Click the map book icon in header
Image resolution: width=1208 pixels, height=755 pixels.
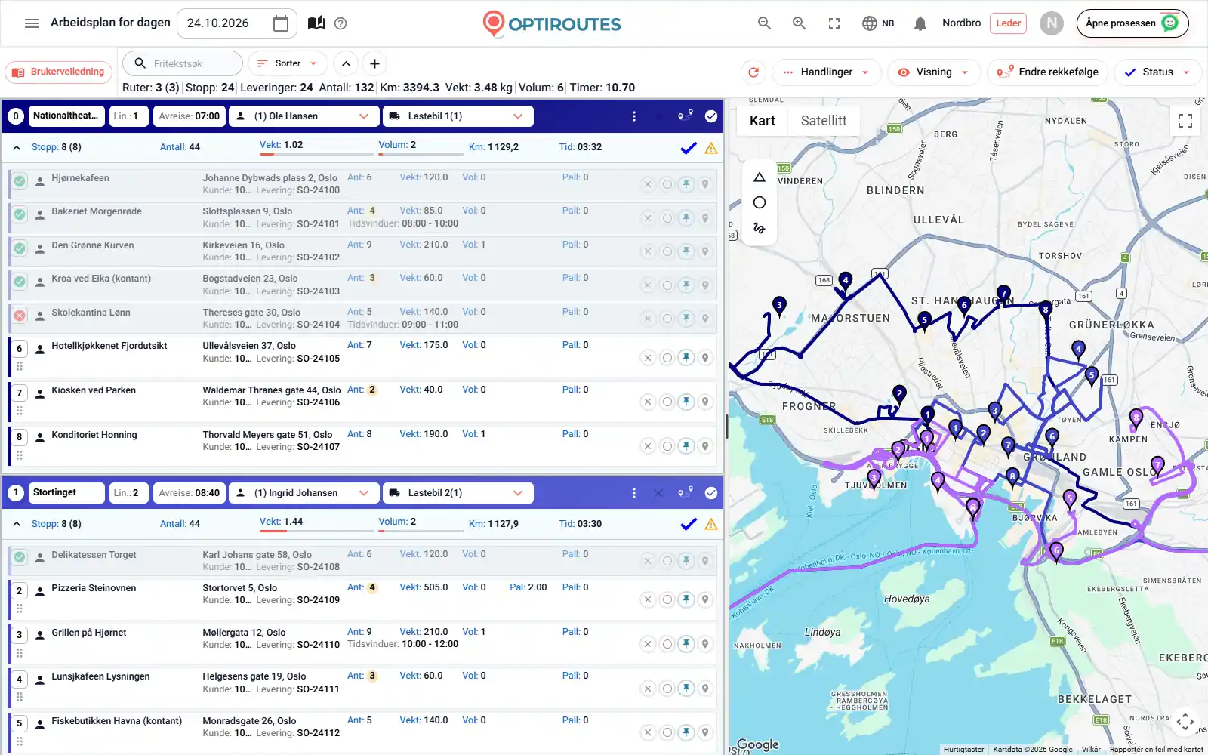point(316,23)
